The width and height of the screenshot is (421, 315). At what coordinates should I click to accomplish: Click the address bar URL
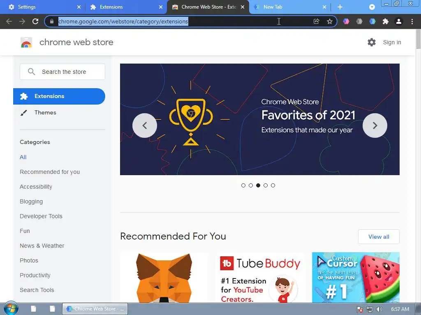click(123, 21)
